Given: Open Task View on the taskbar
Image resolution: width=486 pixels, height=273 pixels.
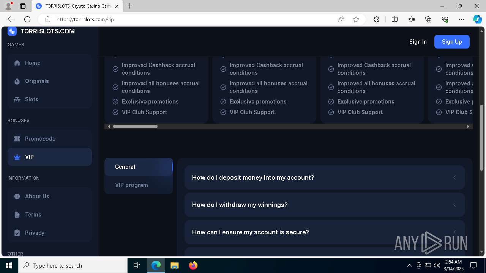Looking at the screenshot, I should (x=137, y=265).
